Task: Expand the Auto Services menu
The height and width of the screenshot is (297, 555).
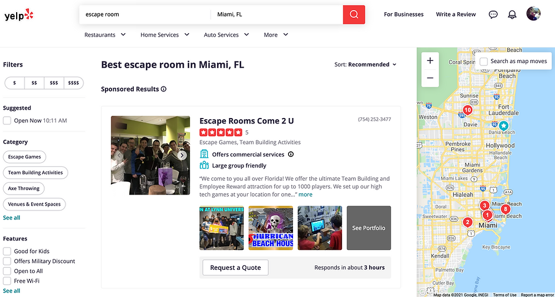Action: 226,35
